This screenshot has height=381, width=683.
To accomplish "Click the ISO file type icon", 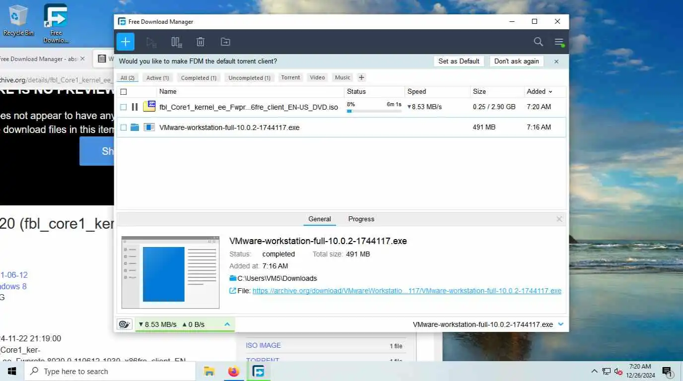I will tap(149, 106).
